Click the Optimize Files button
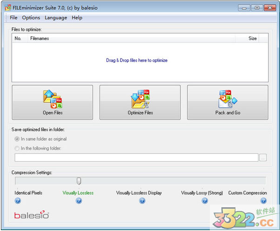Screen dimensions: 280x231 [x=140, y=102]
